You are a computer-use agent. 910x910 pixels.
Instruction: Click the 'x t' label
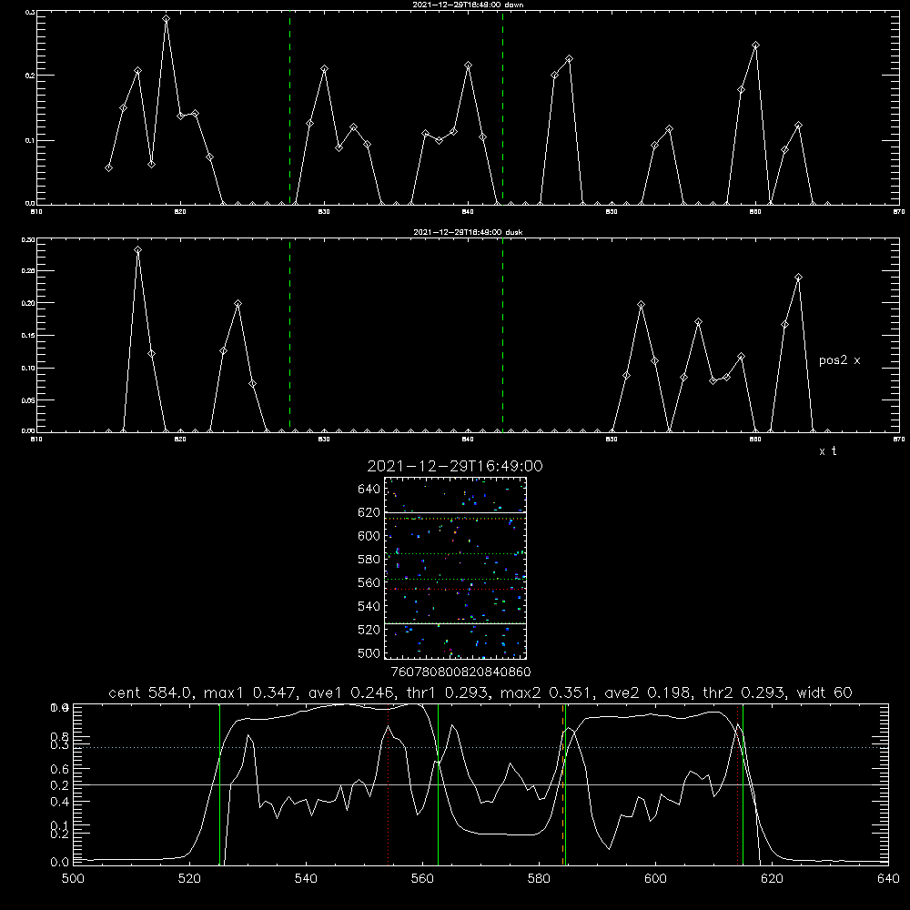point(827,451)
